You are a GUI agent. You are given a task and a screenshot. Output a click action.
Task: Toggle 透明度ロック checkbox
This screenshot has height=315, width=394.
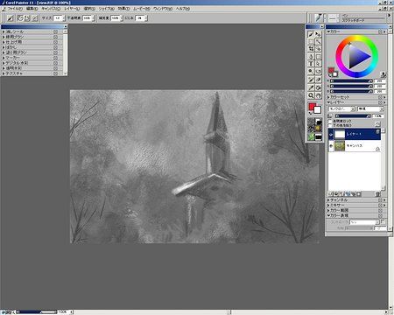[330, 121]
